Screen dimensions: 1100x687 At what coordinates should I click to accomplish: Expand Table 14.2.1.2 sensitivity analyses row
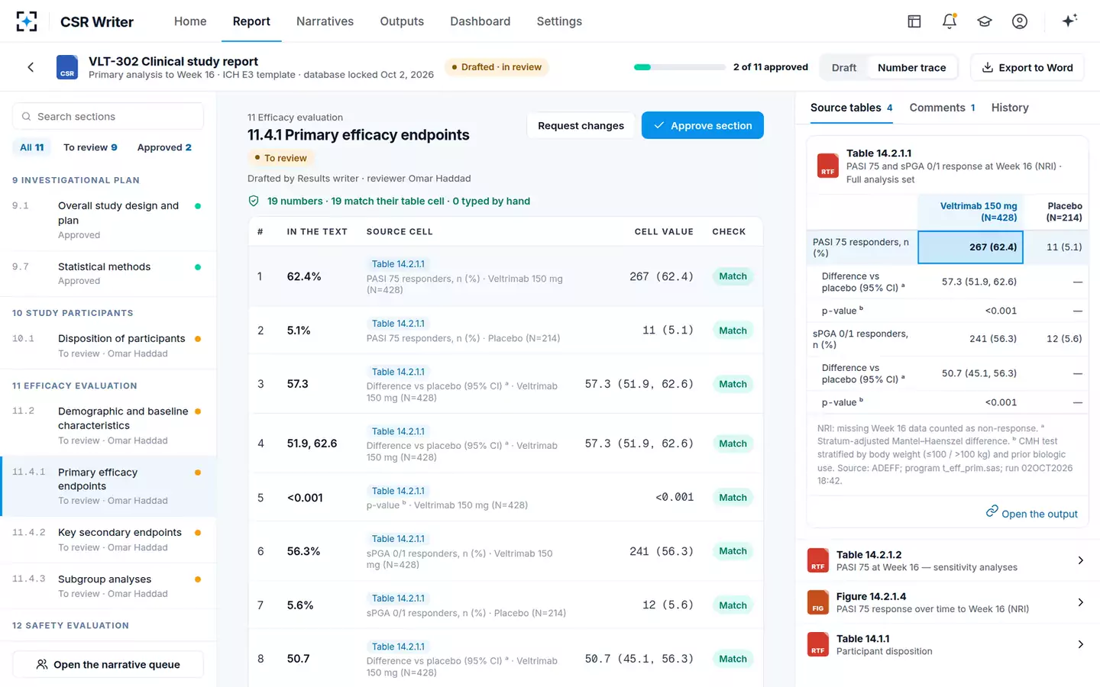point(947,561)
